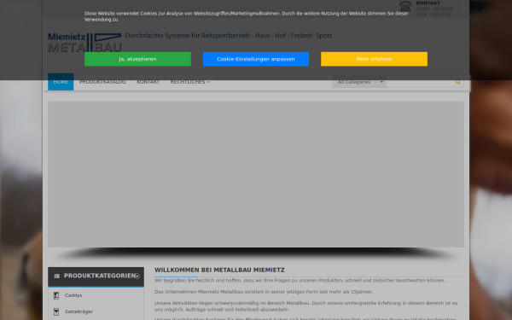The image size is (512, 320).
Task: Click the PRODUKTKATEGORIEN list icon
Action: [x=57, y=276]
